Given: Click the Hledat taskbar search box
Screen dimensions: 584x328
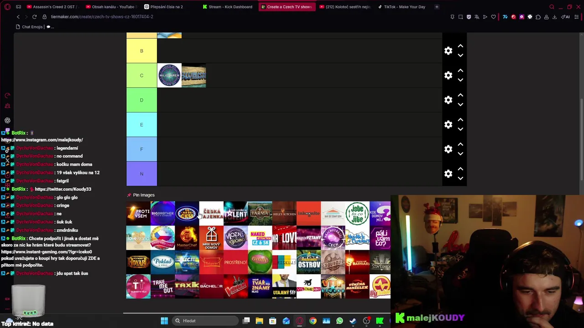Looking at the screenshot, I should [205, 321].
